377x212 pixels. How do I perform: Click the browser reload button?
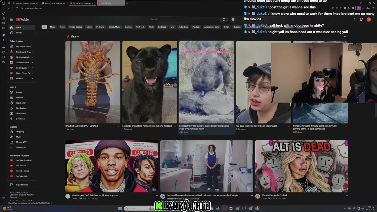[x=17, y=8]
